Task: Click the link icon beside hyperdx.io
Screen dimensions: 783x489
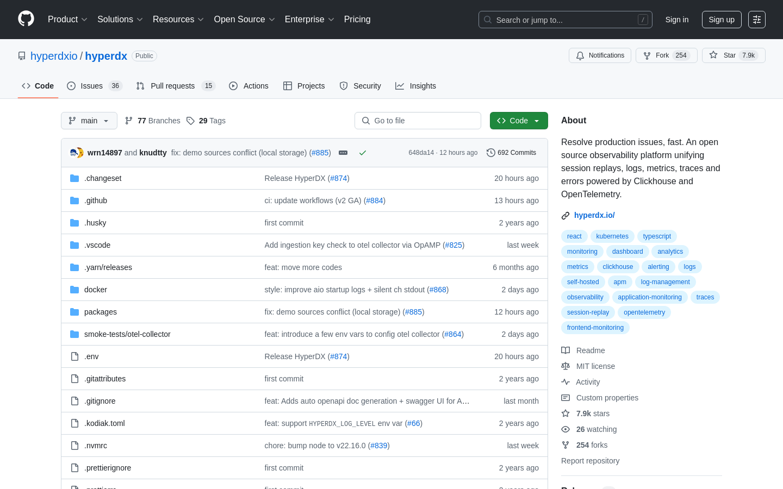Action: [565, 216]
